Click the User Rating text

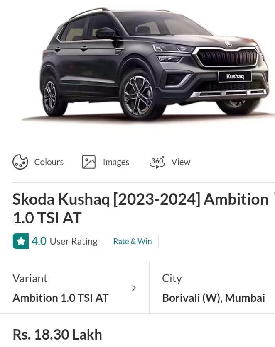click(x=74, y=241)
